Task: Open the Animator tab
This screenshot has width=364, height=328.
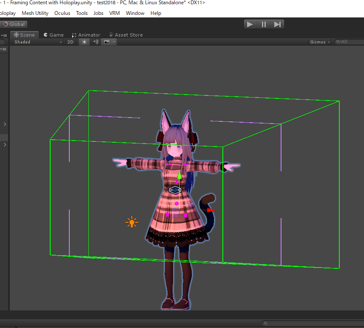Action: (x=86, y=35)
